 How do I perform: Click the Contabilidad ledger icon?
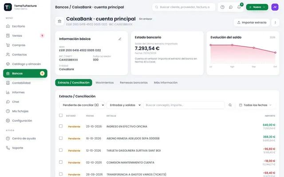8,83
